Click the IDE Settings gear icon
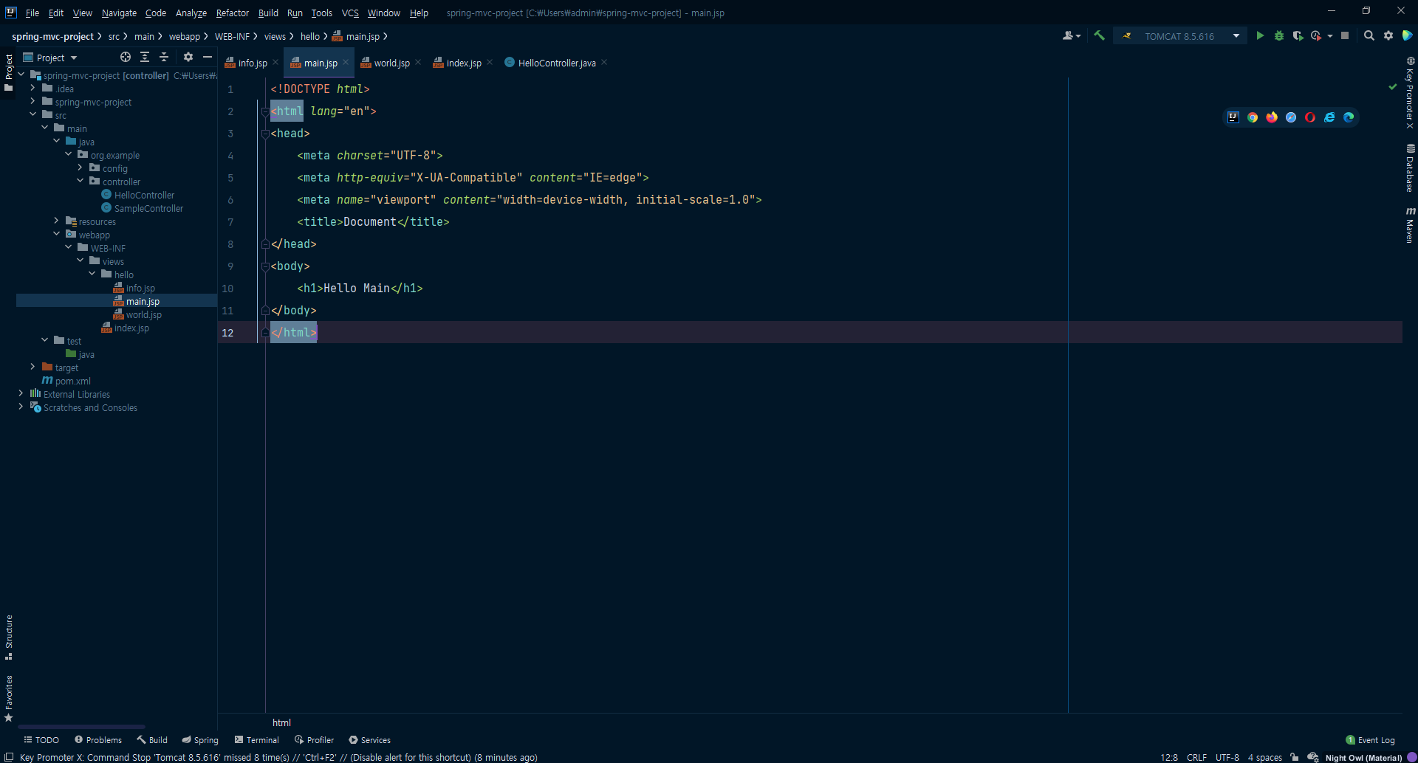The height and width of the screenshot is (763, 1418). [x=1388, y=35]
